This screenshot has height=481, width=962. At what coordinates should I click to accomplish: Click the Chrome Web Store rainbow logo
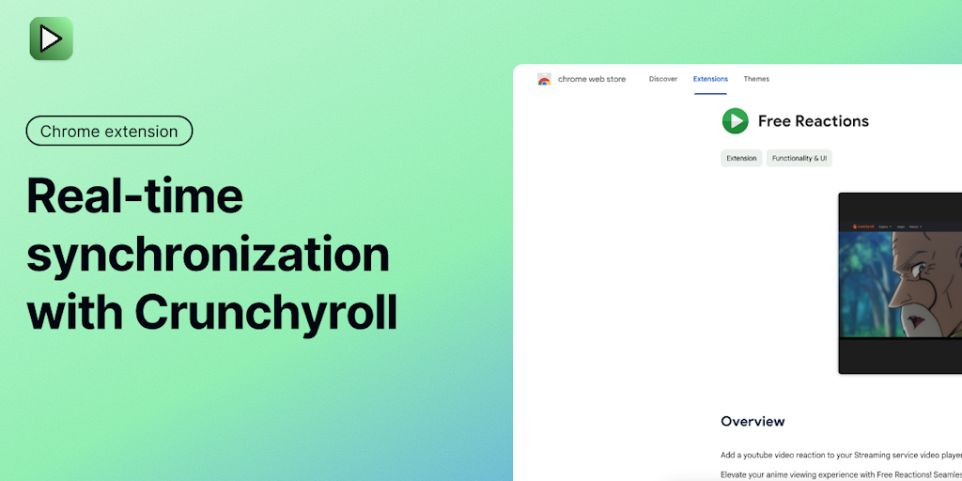click(x=544, y=79)
